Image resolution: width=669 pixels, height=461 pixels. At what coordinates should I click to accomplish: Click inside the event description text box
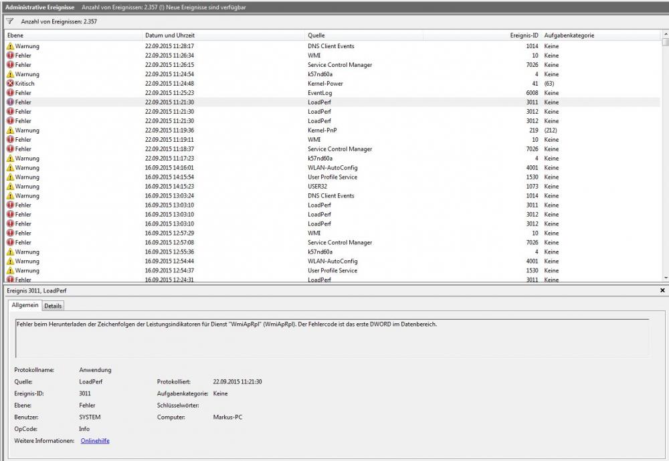(331, 338)
